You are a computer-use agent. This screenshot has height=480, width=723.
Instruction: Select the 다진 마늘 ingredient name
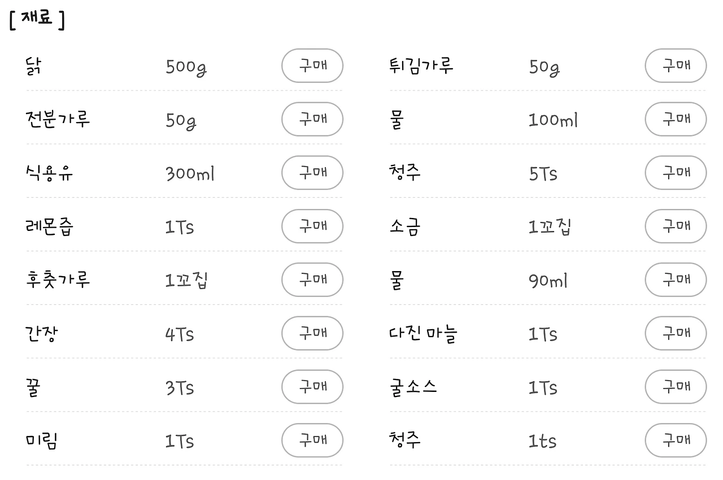coord(423,334)
